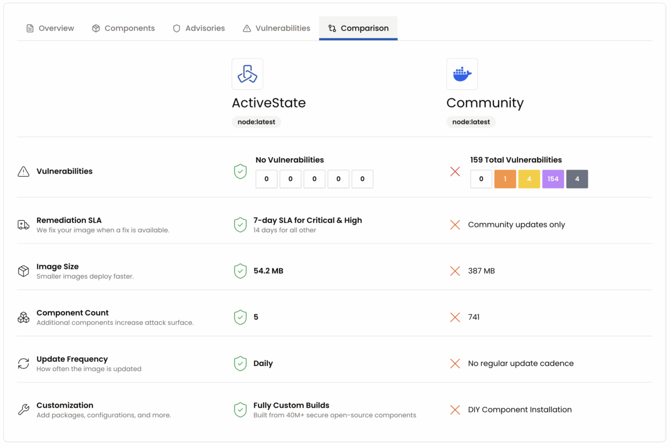This screenshot has width=670, height=448.
Task: Click the Image Size box icon
Action: coord(23,271)
